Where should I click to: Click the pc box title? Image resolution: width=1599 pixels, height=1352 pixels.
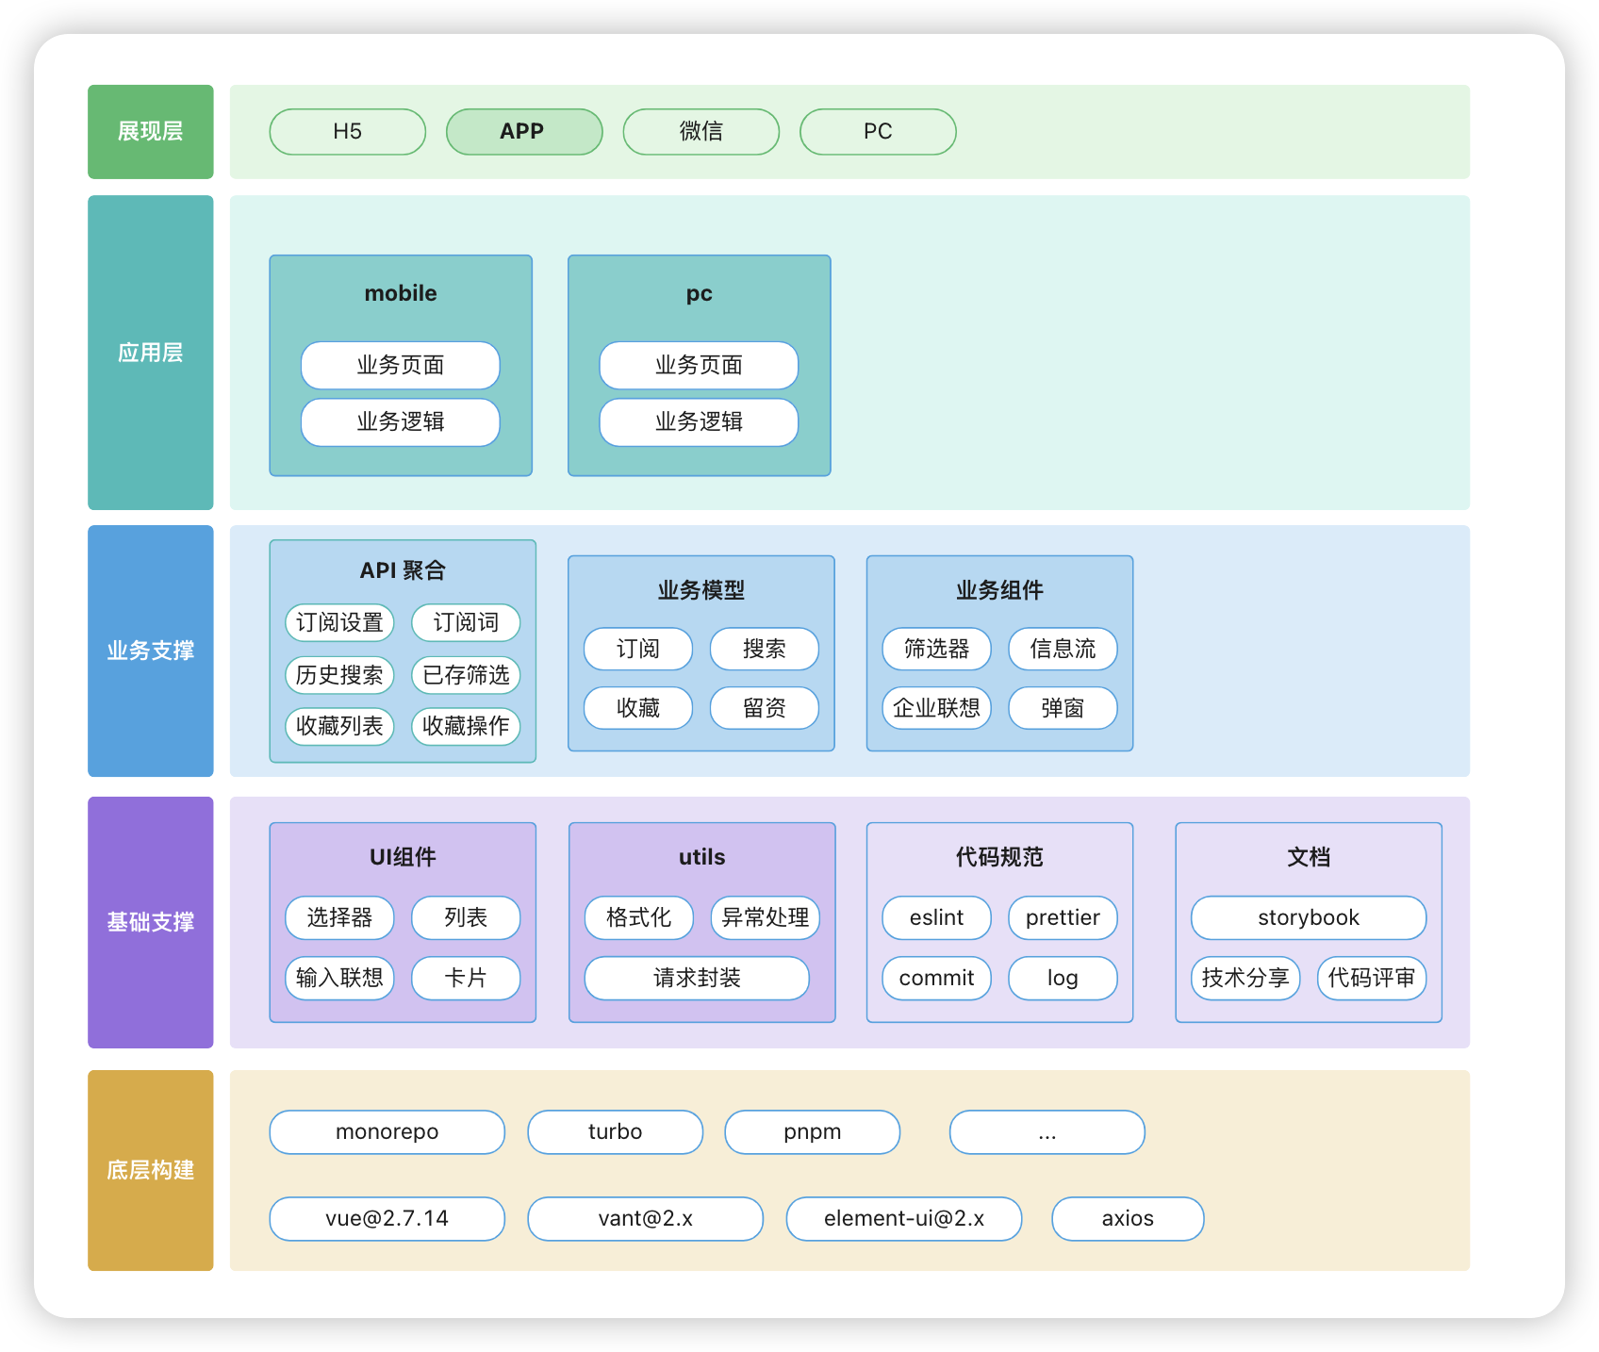699,293
